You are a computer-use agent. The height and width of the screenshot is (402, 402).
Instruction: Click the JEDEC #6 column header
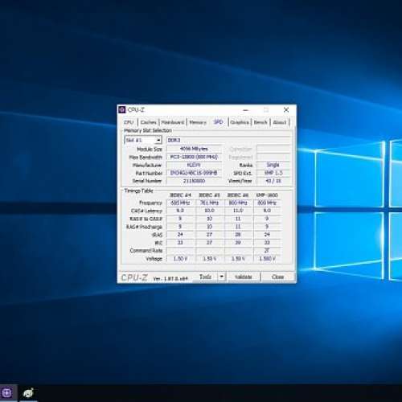click(x=238, y=195)
